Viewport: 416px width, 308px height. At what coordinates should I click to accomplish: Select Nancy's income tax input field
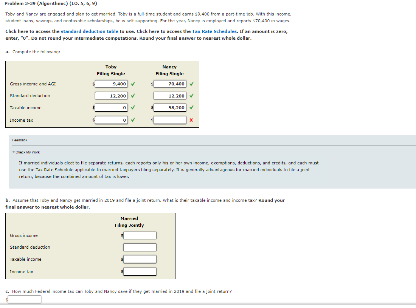[169, 120]
